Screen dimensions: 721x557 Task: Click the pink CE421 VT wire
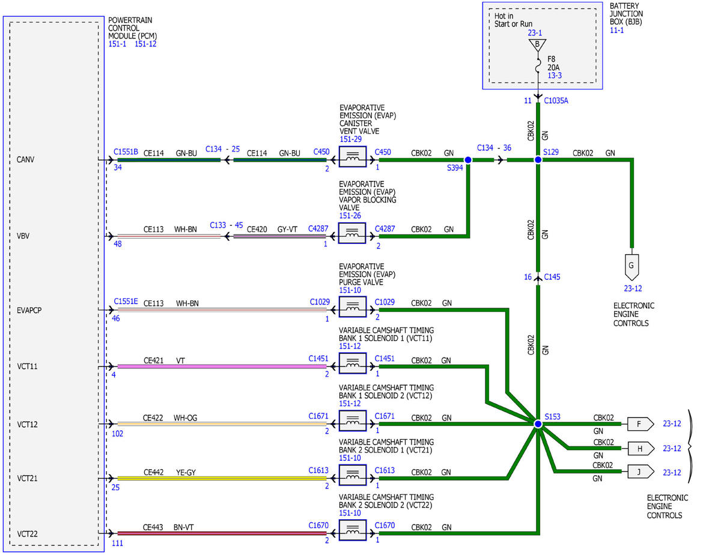(x=222, y=366)
